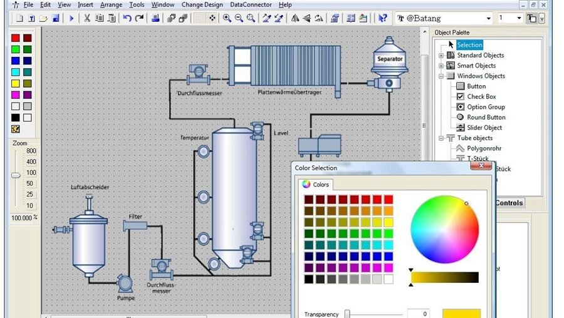Pick the bright red swatch in left palette
564x318 pixels.
(16, 38)
